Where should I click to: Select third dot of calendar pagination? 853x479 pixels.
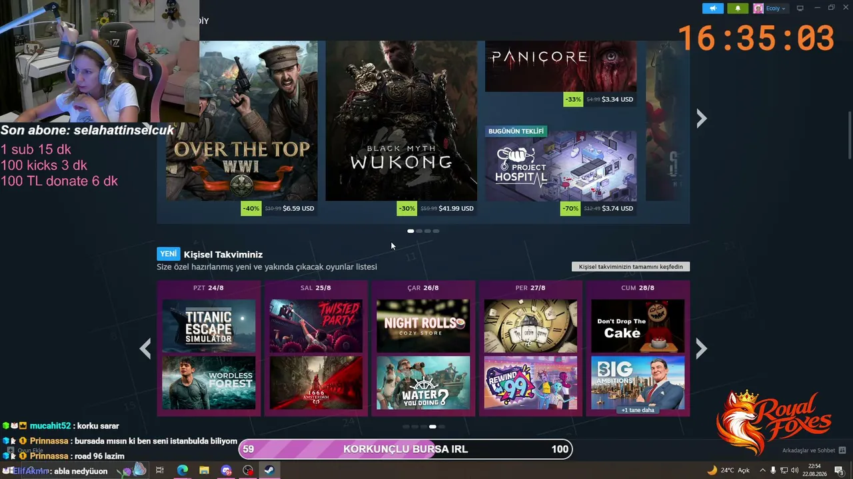(423, 426)
